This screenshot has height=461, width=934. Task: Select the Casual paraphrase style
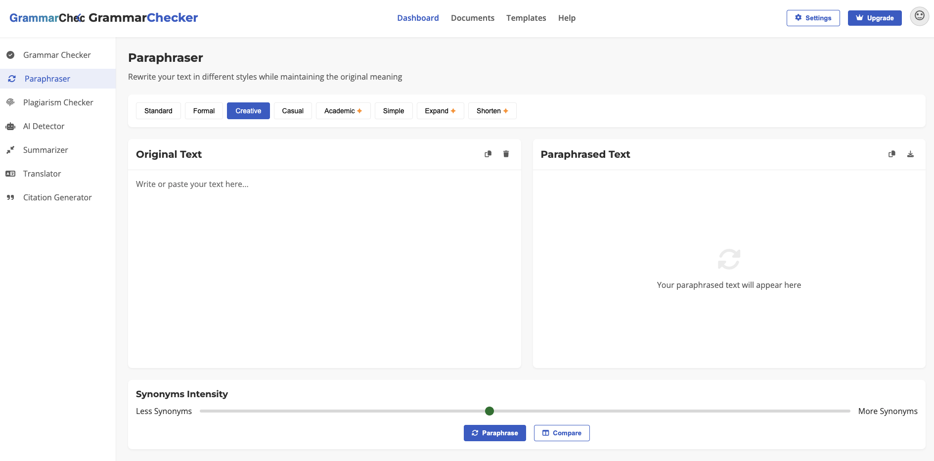tap(293, 111)
